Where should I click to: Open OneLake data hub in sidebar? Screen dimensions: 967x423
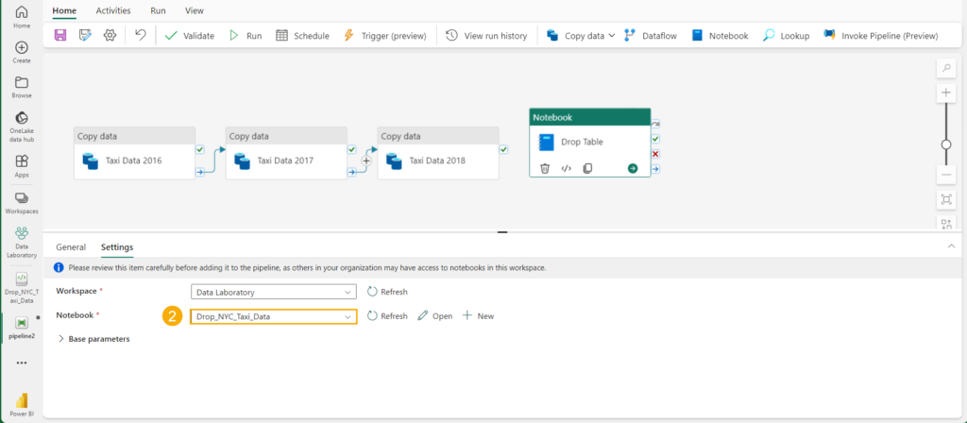point(21,125)
